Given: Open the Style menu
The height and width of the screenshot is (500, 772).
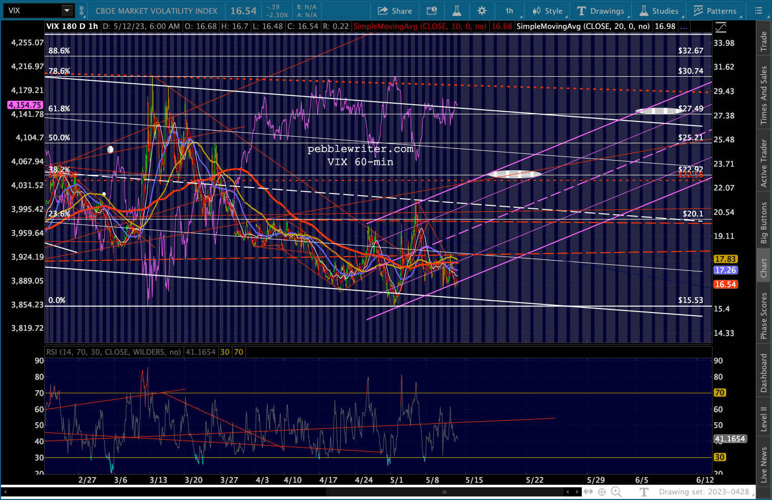Looking at the screenshot, I should click(548, 11).
